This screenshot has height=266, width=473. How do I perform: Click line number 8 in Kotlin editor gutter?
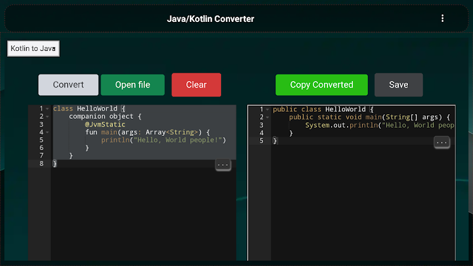pos(41,164)
